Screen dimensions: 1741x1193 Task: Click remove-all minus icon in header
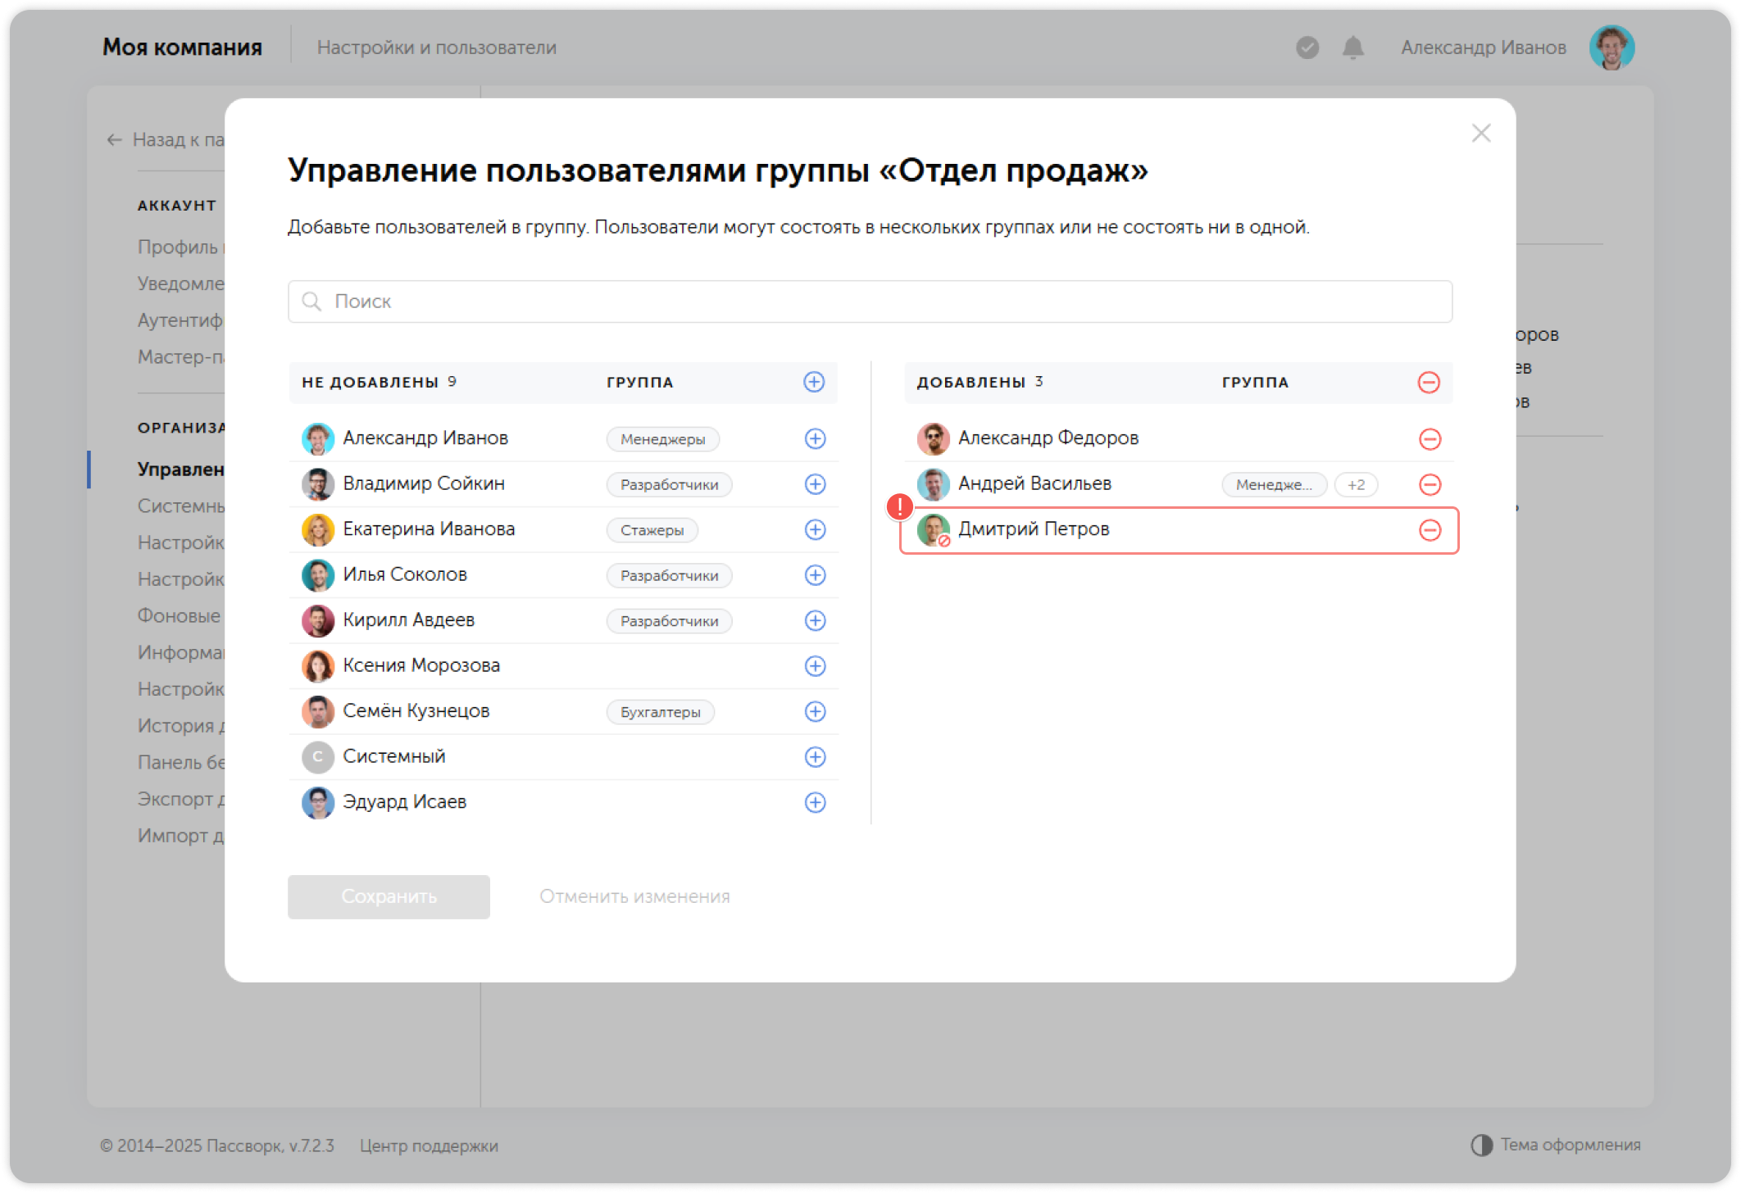click(1428, 383)
